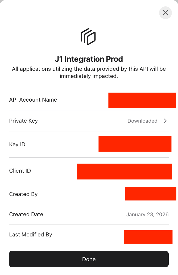The height and width of the screenshot is (275, 178).
Task: Open the Private Key details via its arrow icon
Action: (x=165, y=121)
